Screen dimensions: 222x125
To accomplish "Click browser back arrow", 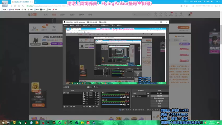I will click(12, 6).
